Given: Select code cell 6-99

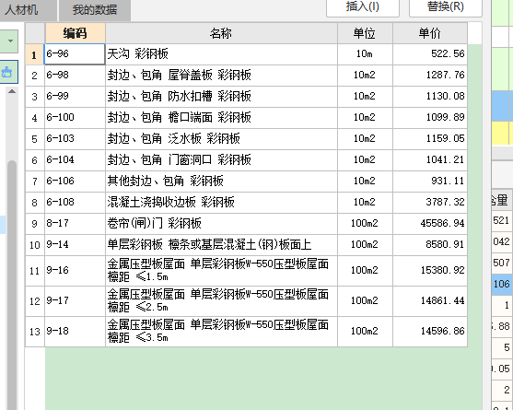Looking at the screenshot, I should click(x=75, y=97).
